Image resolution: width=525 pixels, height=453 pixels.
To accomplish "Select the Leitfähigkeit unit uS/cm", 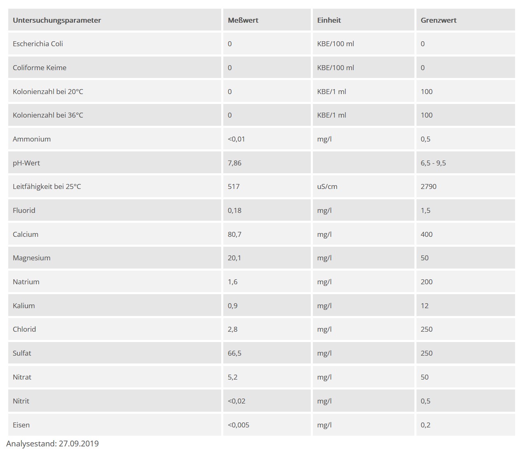I will tap(327, 186).
